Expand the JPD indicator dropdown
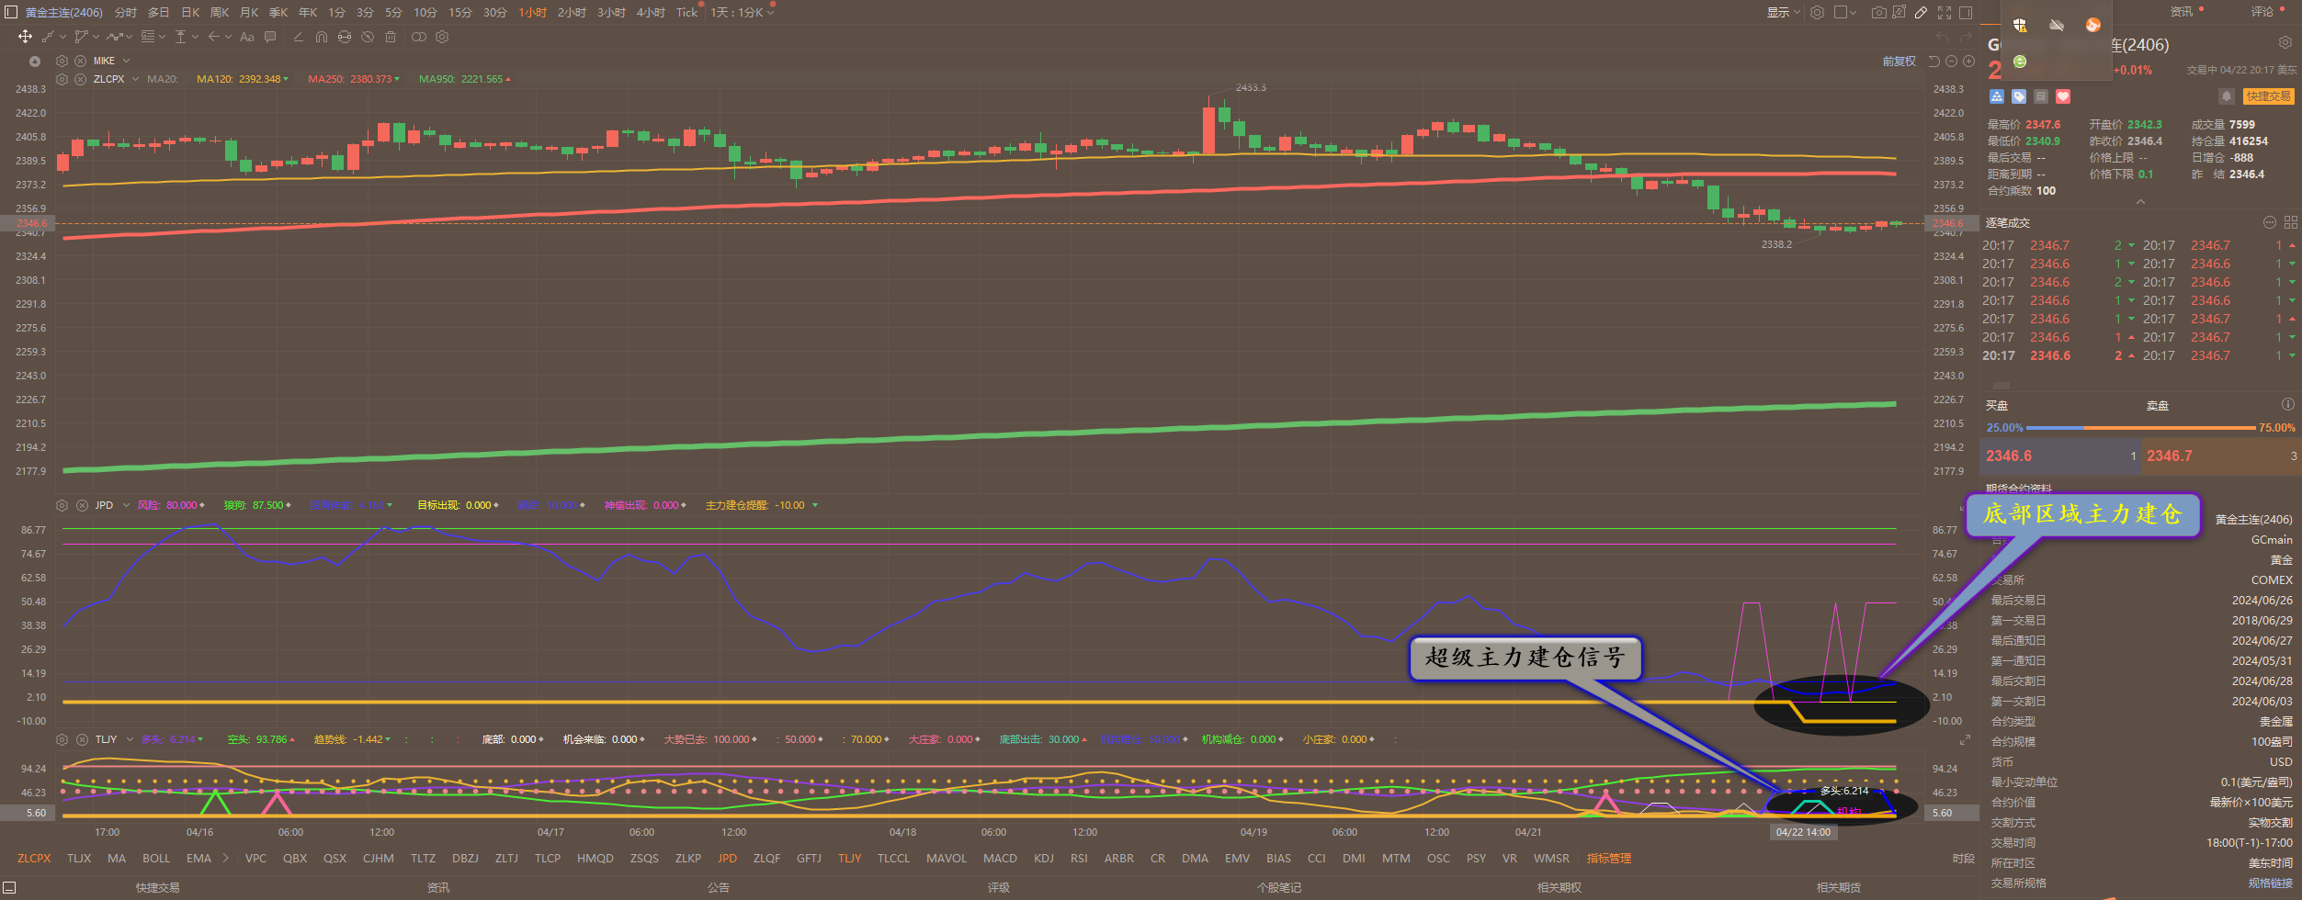 pos(126,505)
